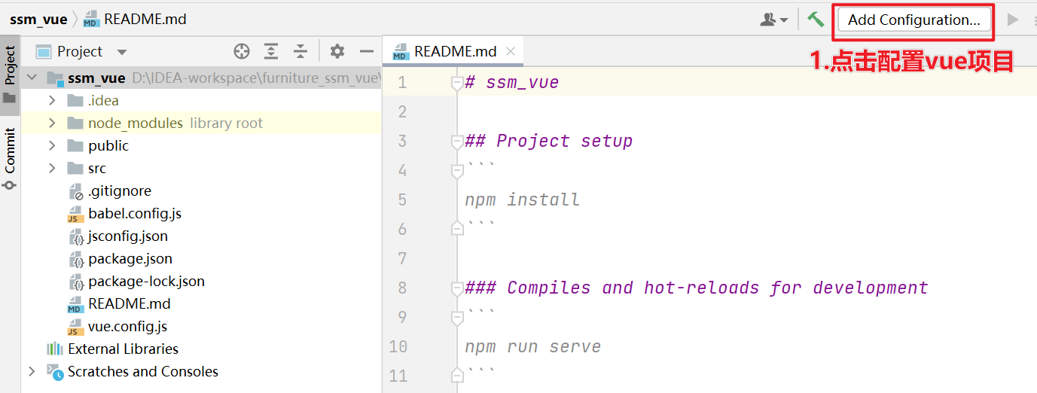This screenshot has height=393, width=1037.
Task: Click the Add Configuration button
Action: [913, 20]
